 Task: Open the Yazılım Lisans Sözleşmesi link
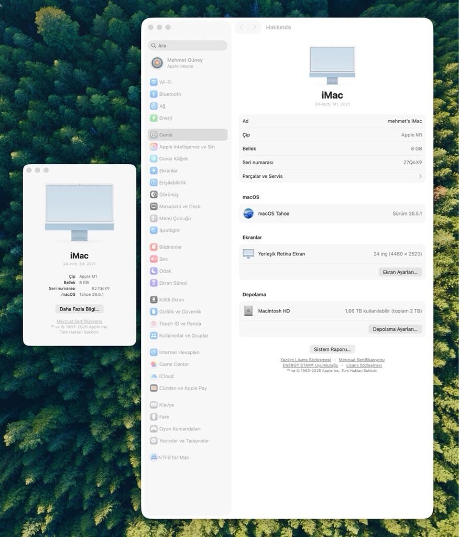pos(305,360)
